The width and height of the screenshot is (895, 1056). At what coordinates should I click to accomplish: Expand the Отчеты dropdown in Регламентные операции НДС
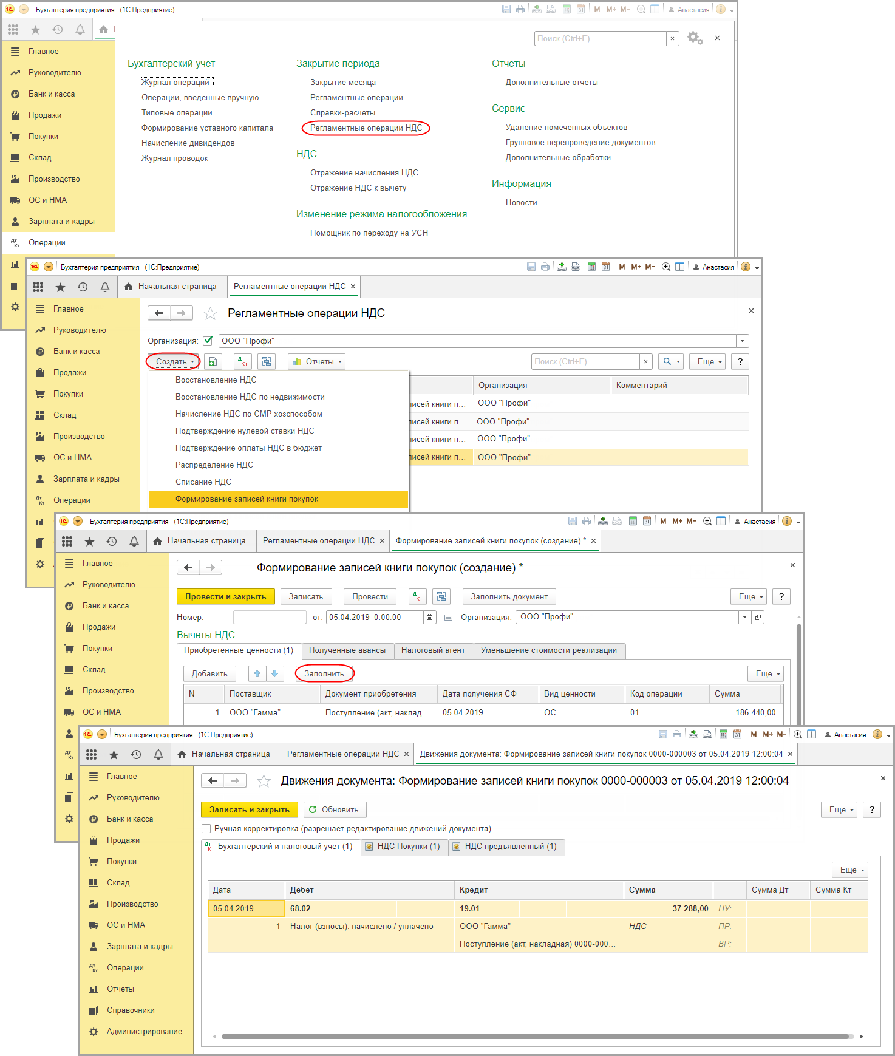[x=316, y=362]
